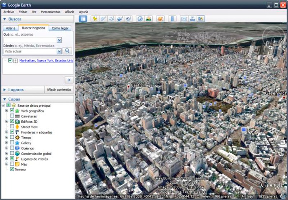
Task: Clear search results with X button
Action: [x=69, y=80]
